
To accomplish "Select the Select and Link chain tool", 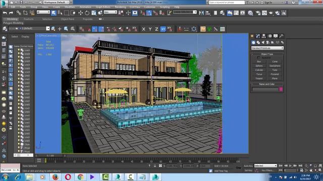I will [19, 13].
